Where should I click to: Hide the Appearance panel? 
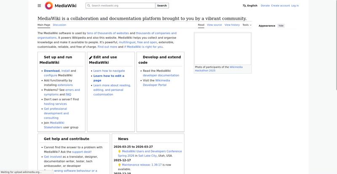coord(281,26)
